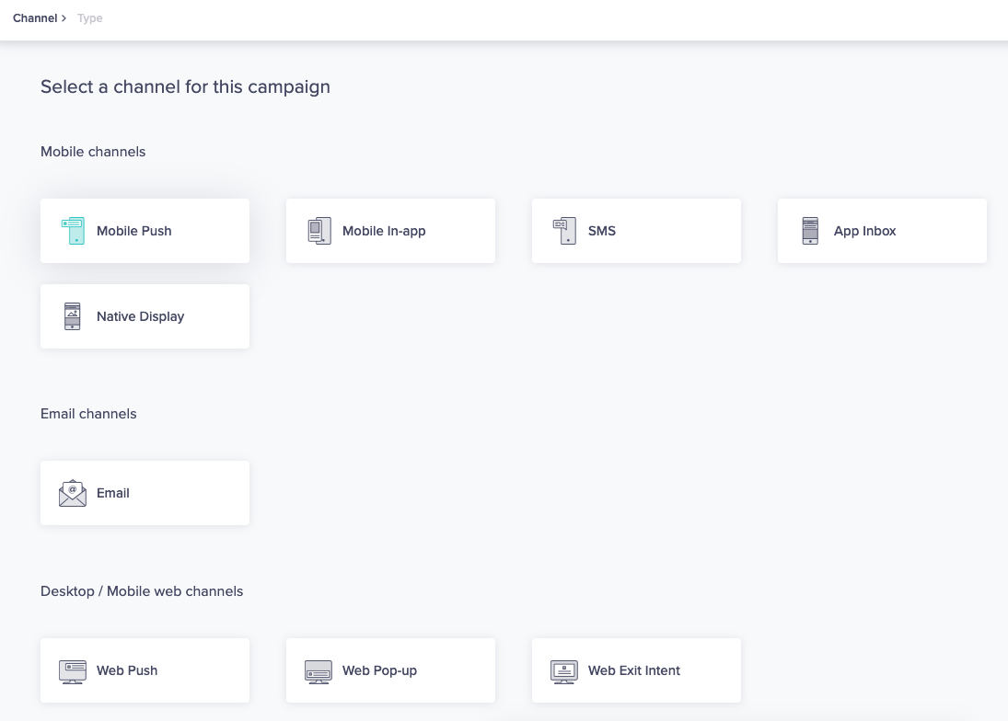
Task: Select the Mobile In-app label
Action: [x=384, y=231]
